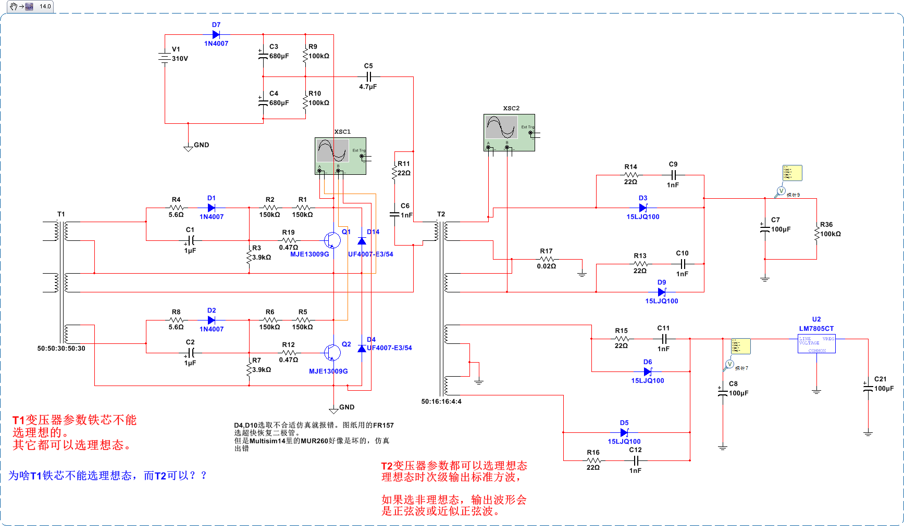904x526 pixels.
Task: Select capacitor C12 symbol
Action: pyautogui.click(x=636, y=460)
